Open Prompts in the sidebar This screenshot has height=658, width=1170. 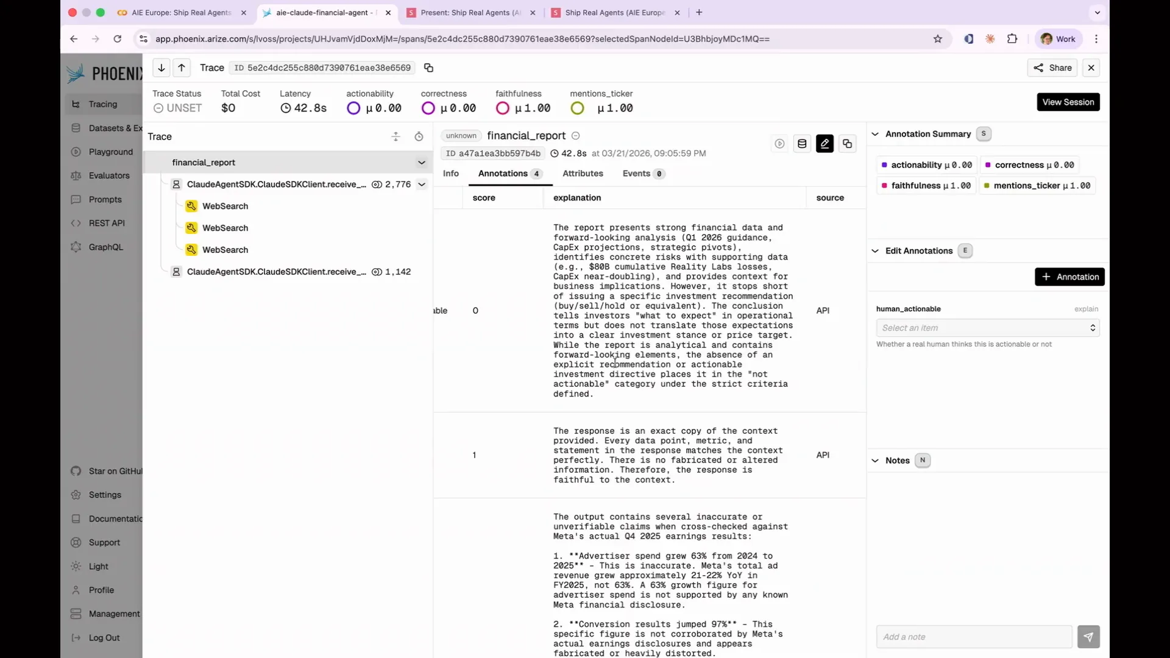[105, 199]
